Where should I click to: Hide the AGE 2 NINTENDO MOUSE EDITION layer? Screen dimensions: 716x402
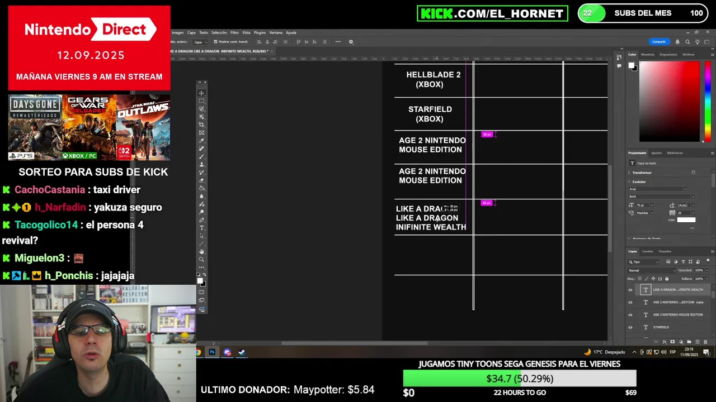tap(630, 315)
